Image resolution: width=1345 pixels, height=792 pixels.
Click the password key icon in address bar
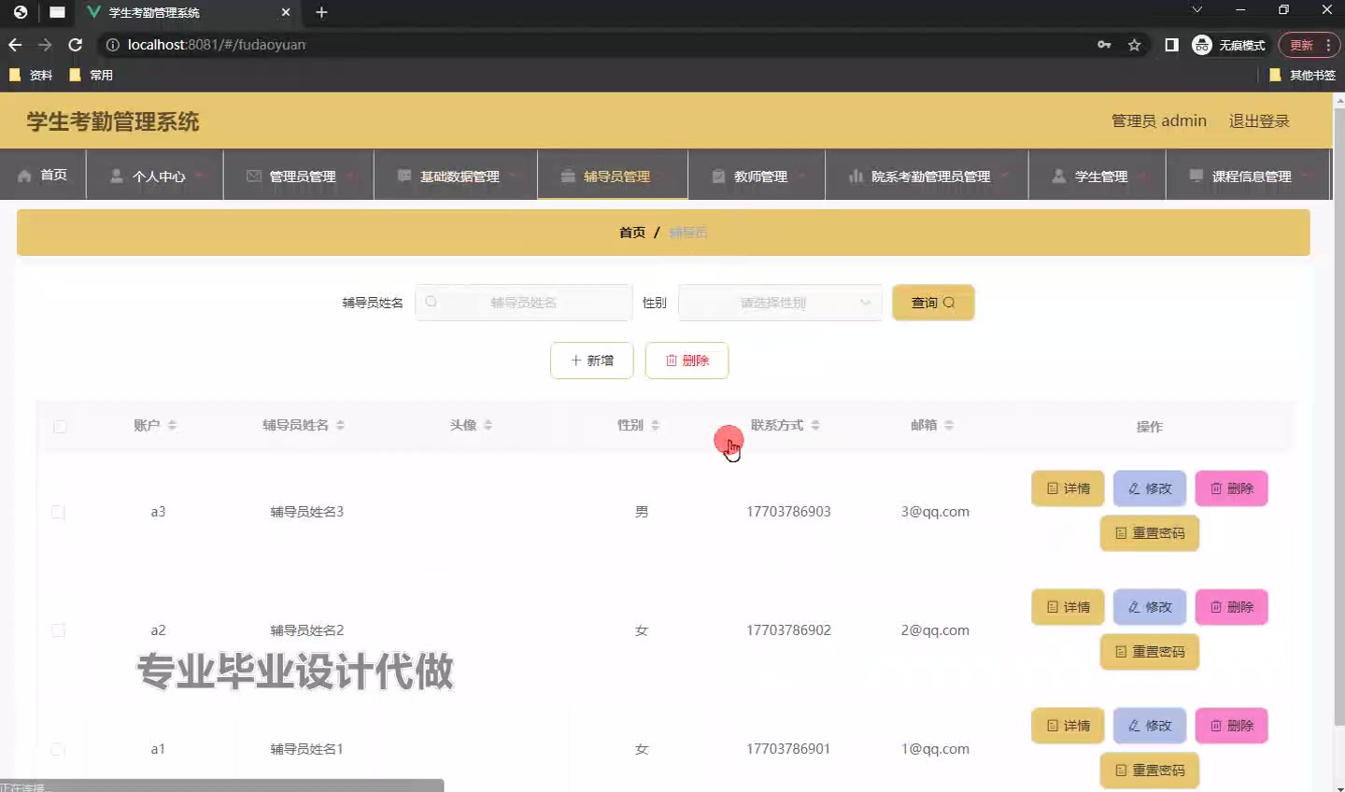click(x=1104, y=45)
